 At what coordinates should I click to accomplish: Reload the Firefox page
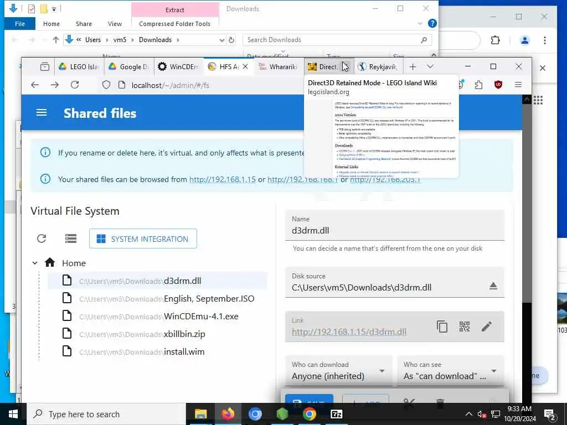75,85
